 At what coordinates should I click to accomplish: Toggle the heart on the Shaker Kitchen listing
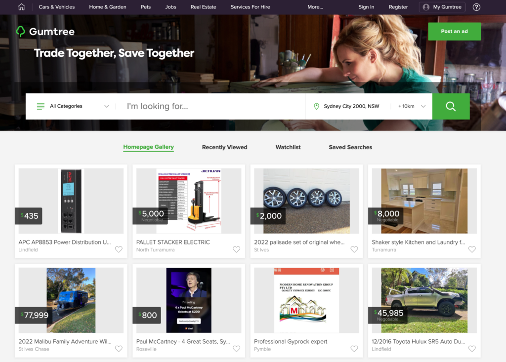472,249
